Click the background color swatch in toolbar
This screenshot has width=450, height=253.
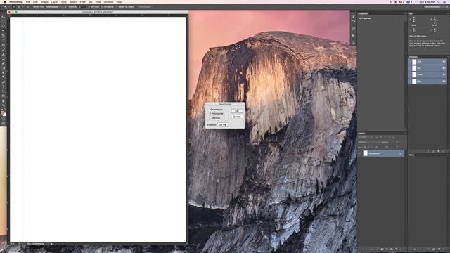4,115
